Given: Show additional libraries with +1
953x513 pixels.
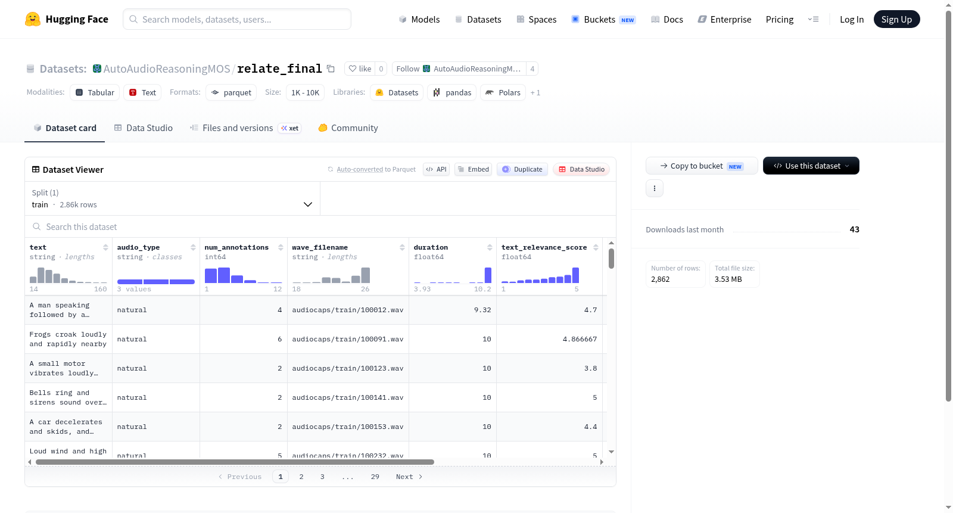Looking at the screenshot, I should coord(535,92).
